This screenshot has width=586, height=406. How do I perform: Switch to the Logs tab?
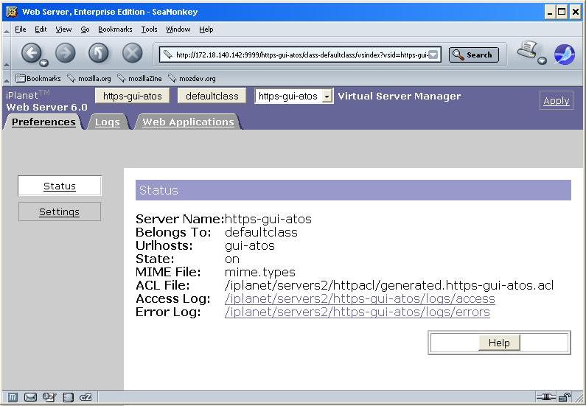click(108, 122)
